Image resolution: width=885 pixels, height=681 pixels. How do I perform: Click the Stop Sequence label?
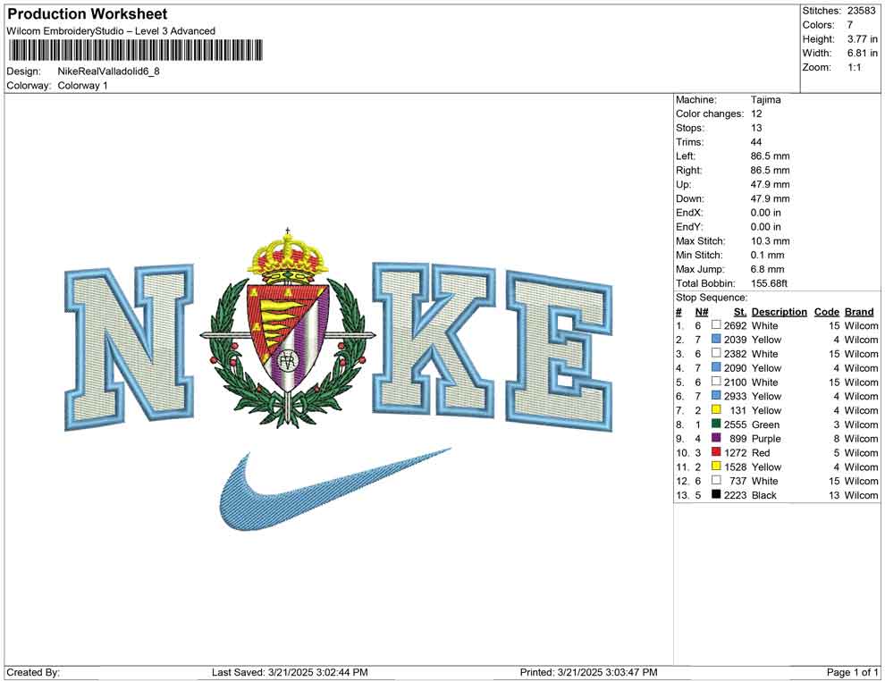[x=712, y=298]
